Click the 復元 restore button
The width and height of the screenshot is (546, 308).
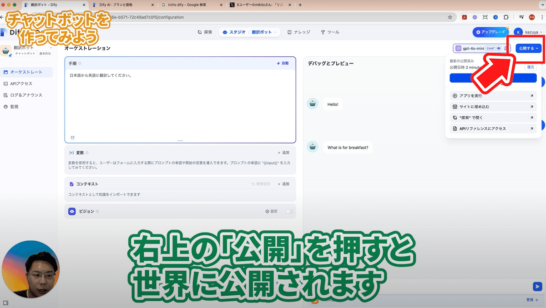(531, 67)
